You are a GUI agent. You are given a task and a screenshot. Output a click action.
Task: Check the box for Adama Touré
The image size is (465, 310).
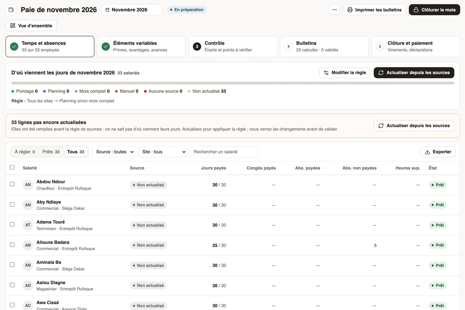[12, 225]
